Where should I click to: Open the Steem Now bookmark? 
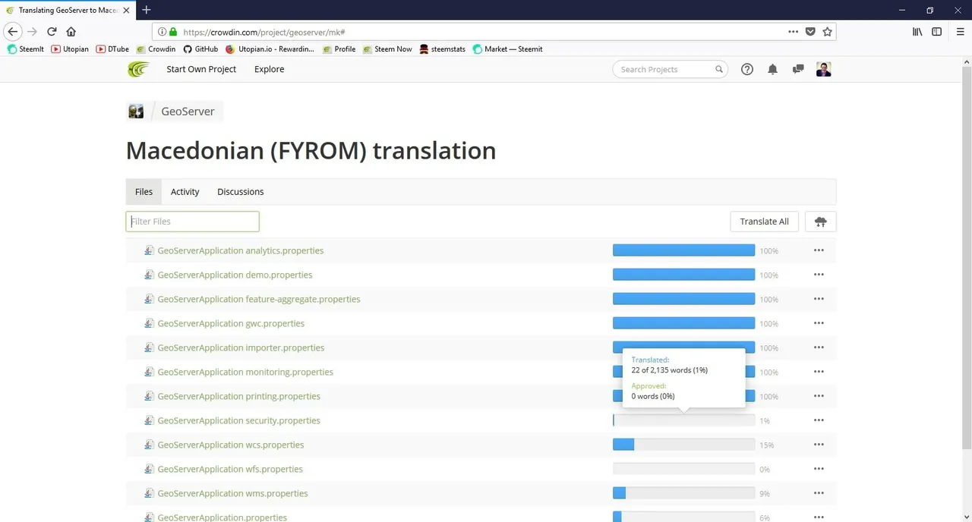click(387, 49)
